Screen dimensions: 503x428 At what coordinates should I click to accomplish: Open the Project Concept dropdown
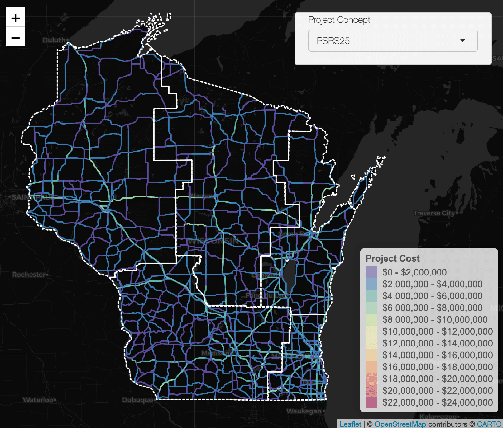(393, 40)
